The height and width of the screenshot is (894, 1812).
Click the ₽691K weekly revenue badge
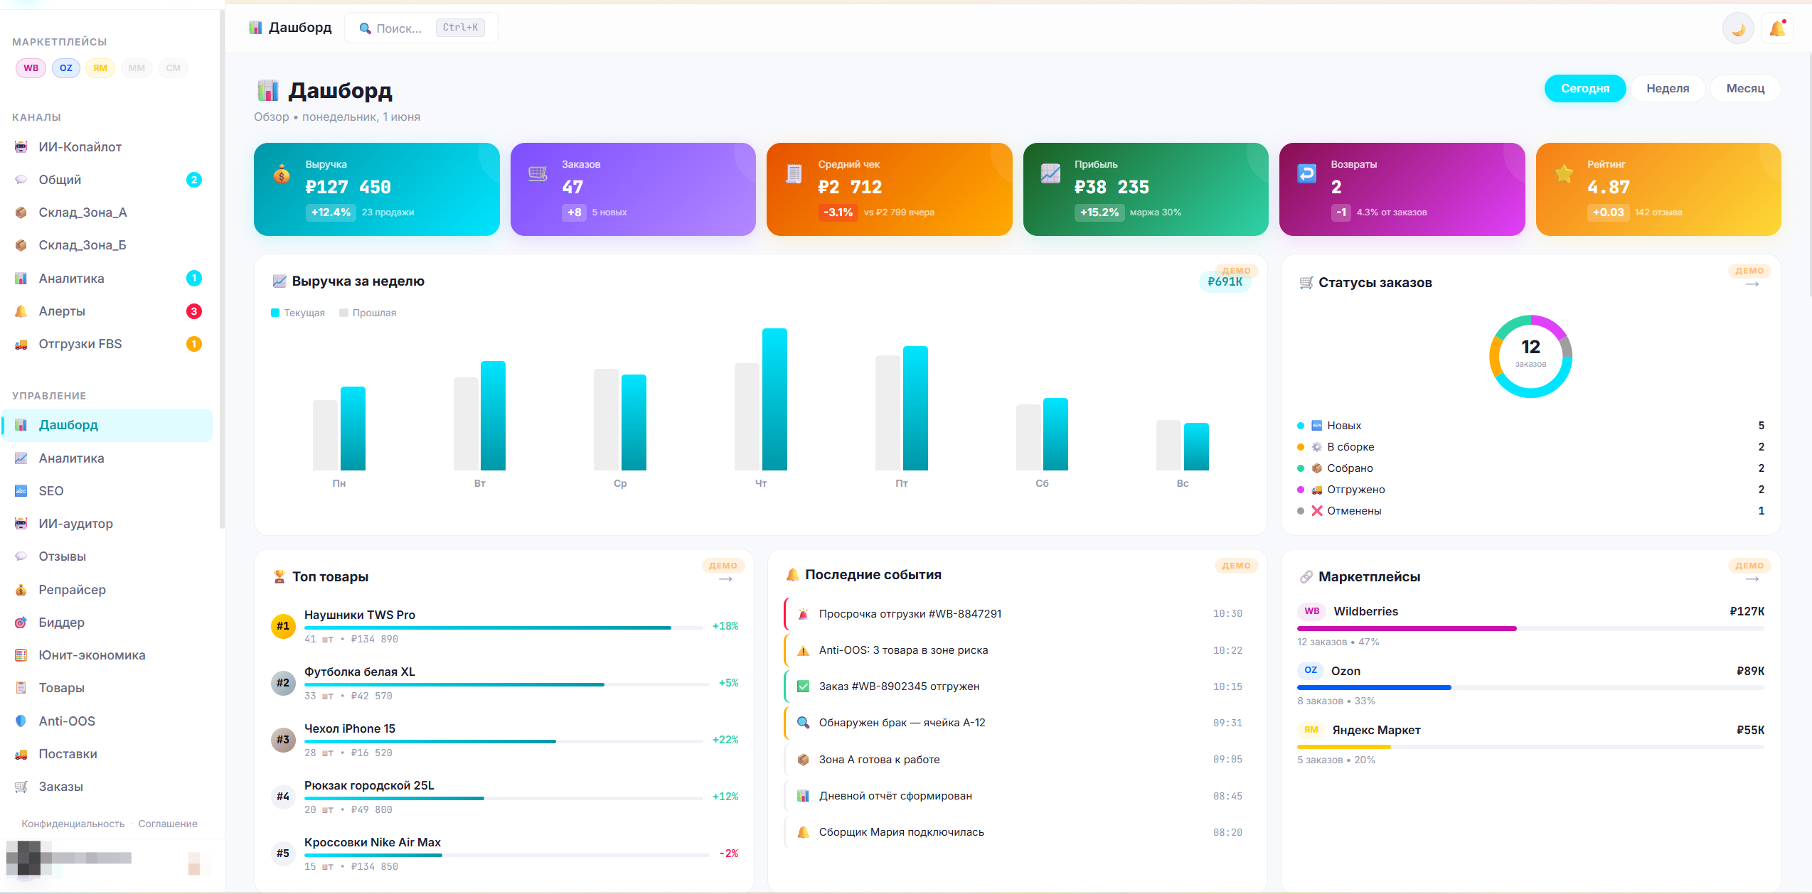(1225, 281)
